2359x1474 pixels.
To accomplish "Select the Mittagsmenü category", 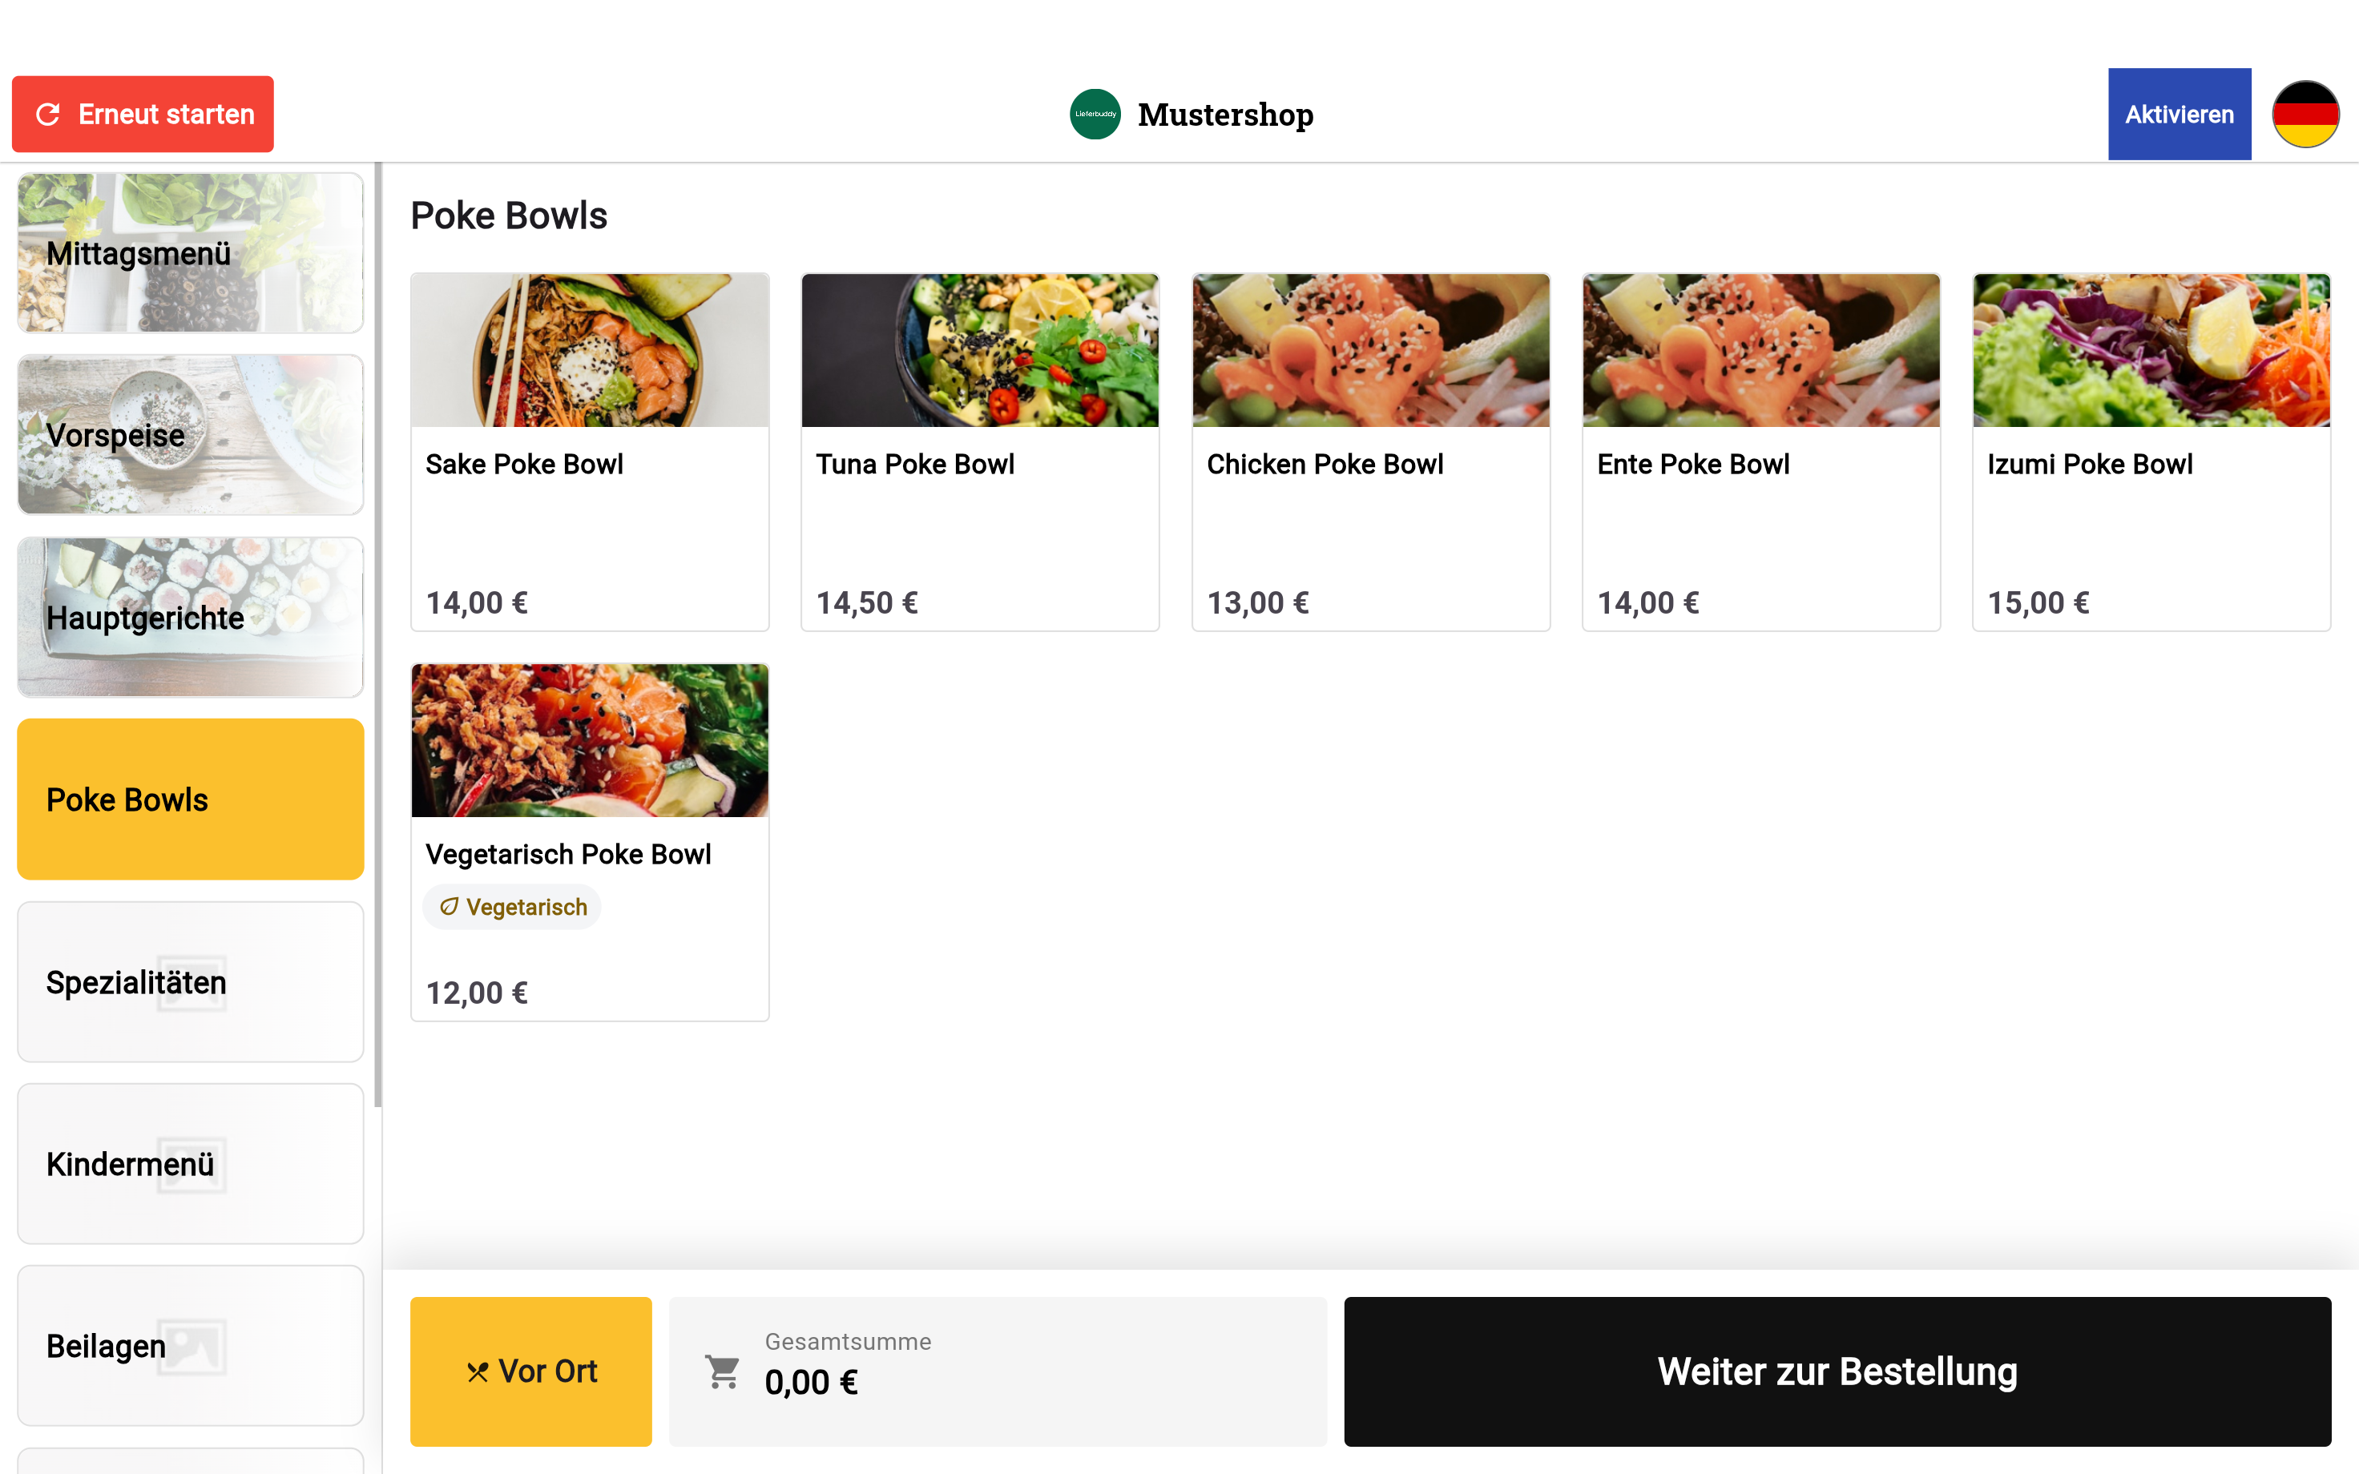I will 190,253.
